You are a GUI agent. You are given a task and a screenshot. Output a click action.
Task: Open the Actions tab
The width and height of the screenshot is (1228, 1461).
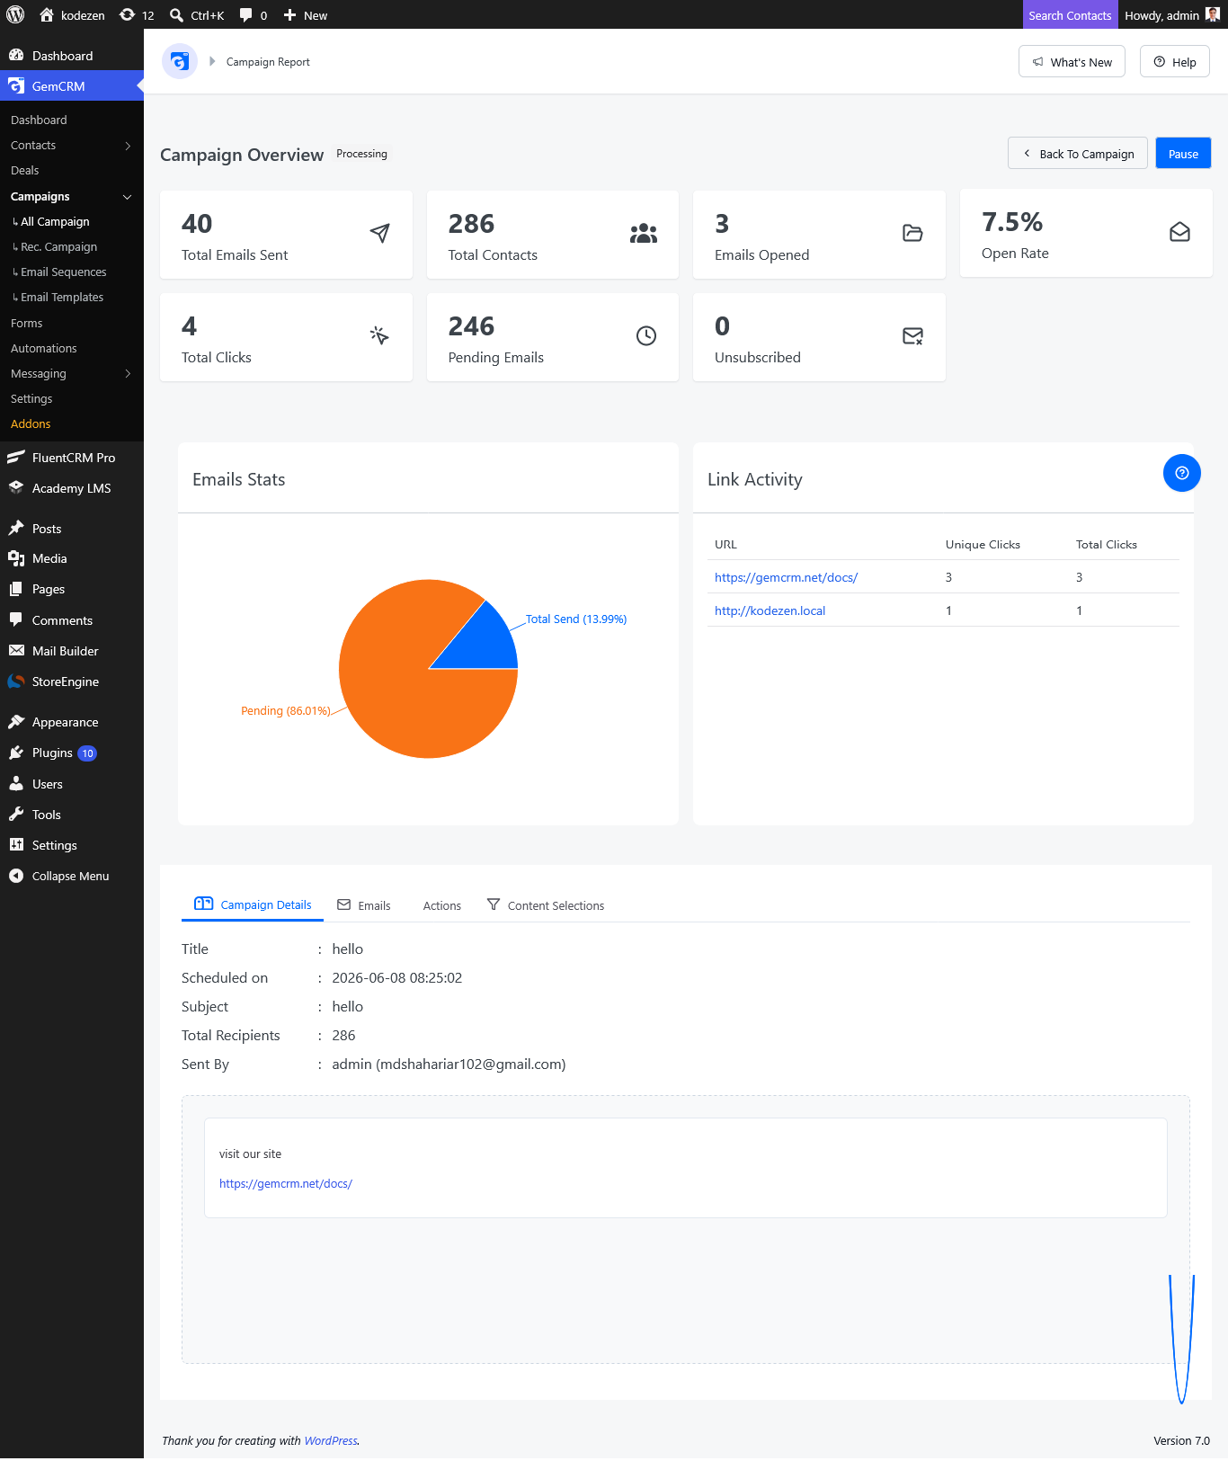(x=442, y=905)
